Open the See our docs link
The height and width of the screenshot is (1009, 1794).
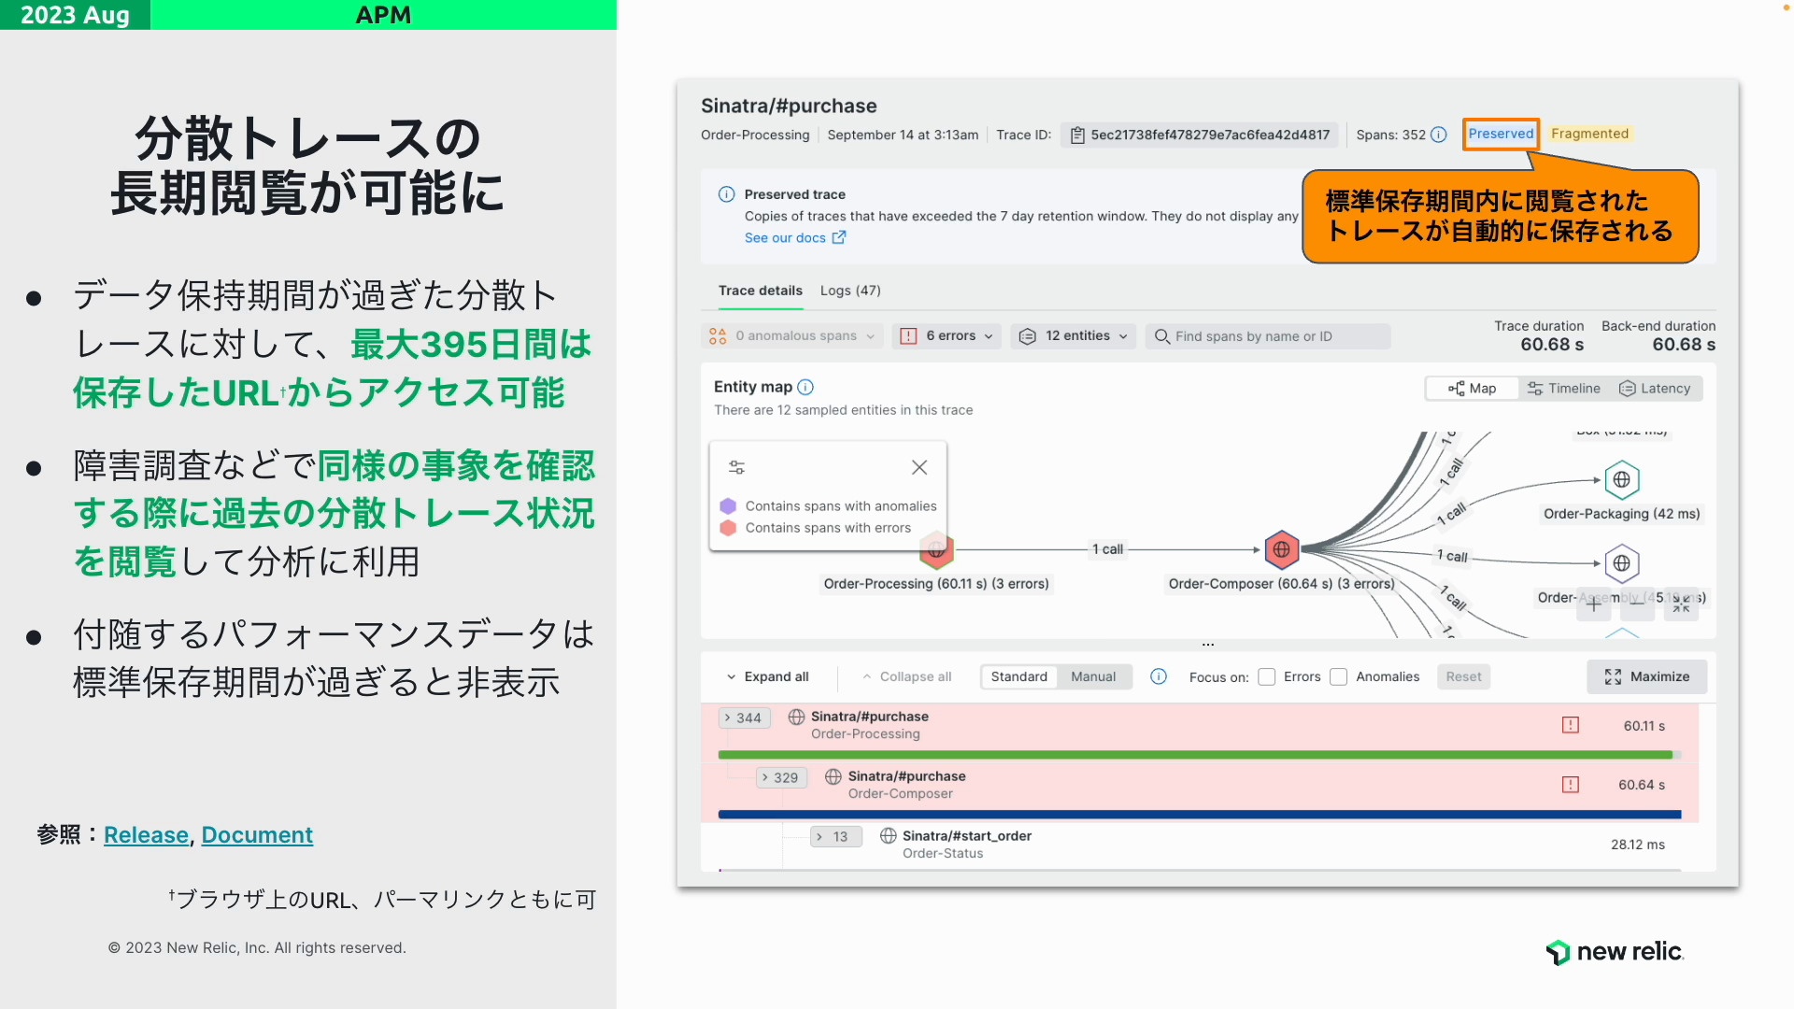tap(785, 238)
